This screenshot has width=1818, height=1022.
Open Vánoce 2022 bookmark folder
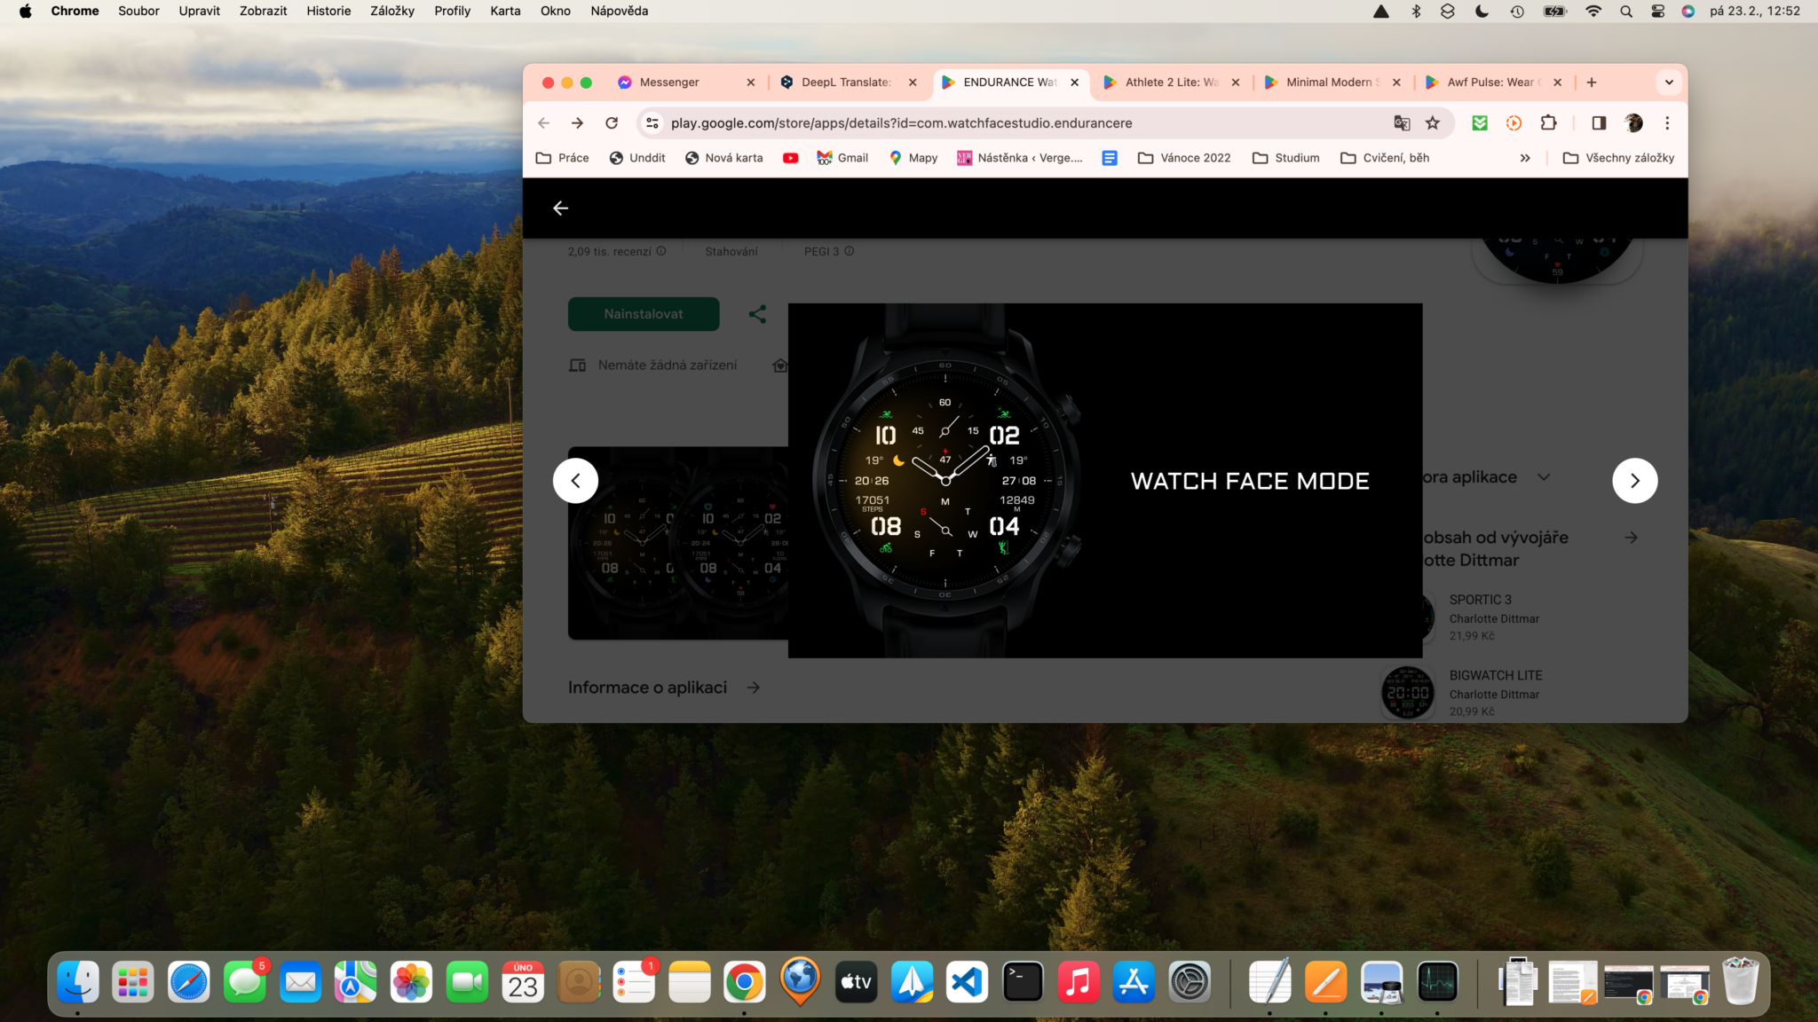(1184, 158)
